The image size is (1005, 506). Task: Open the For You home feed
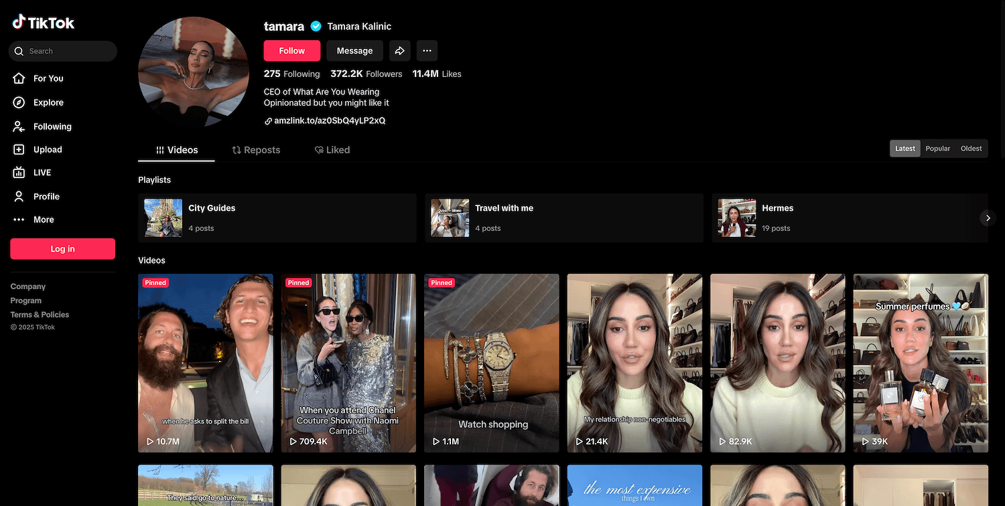pyautogui.click(x=48, y=78)
